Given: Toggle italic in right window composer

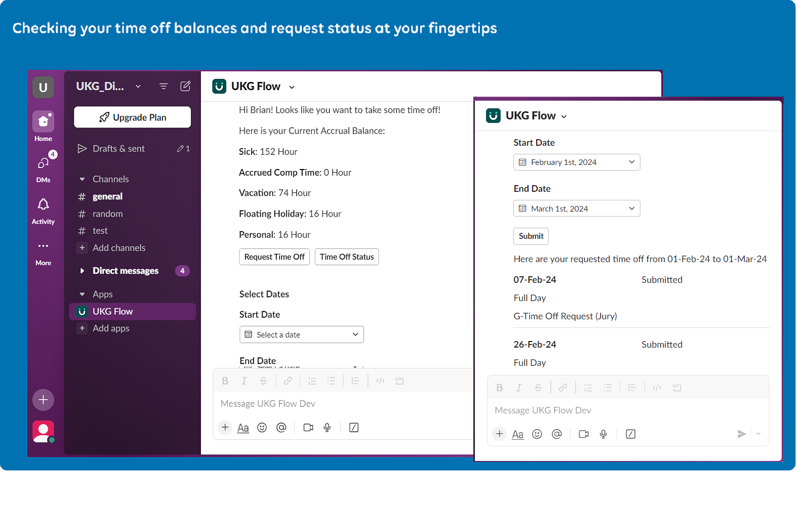Looking at the screenshot, I should tap(518, 388).
